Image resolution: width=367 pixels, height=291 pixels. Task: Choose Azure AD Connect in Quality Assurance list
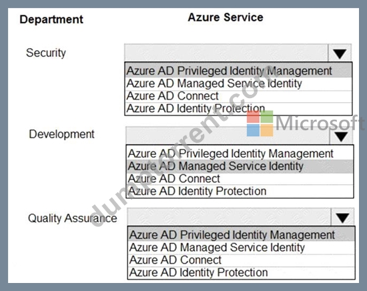241,260
